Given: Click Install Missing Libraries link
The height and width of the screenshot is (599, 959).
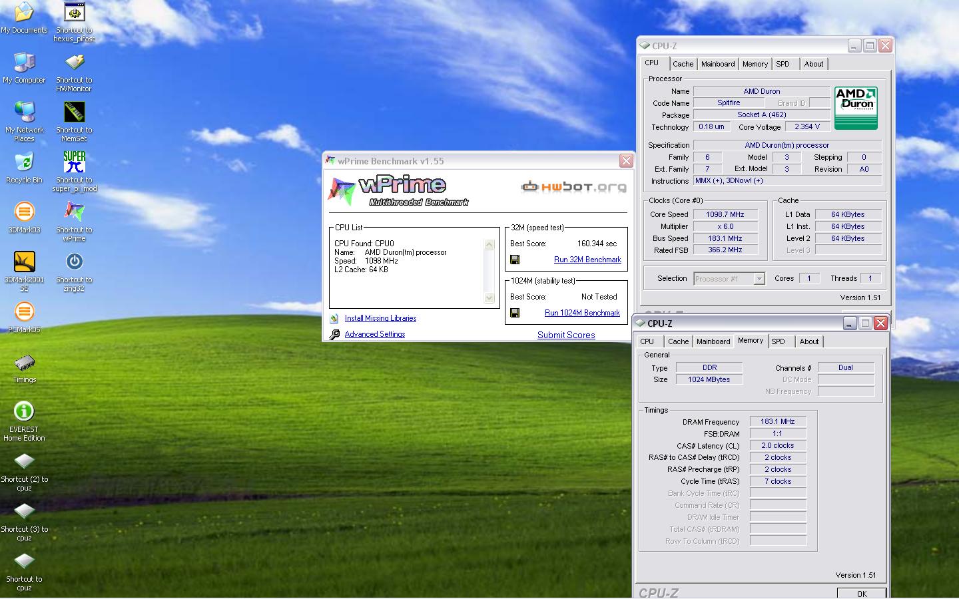Looking at the screenshot, I should coord(380,318).
